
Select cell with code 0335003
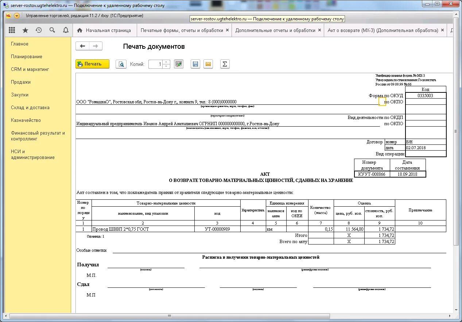pyautogui.click(x=426, y=96)
